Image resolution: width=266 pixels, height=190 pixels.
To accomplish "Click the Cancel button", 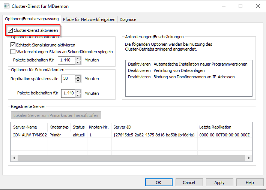I will click(189, 183).
